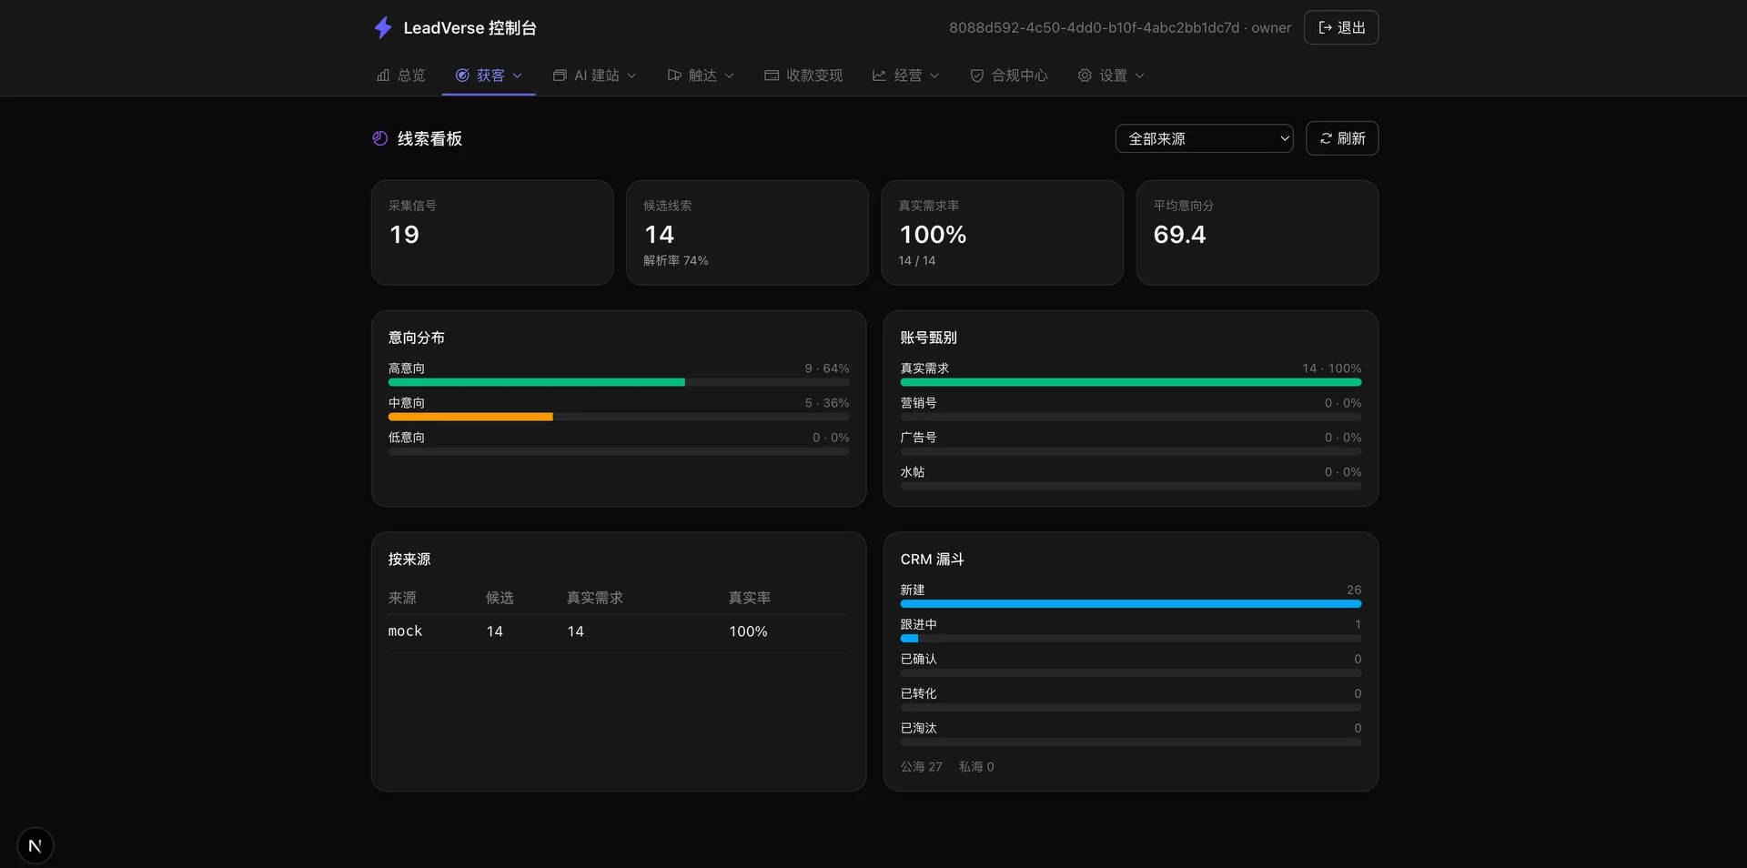
Task: Click the 触达 send icon
Action: pyautogui.click(x=674, y=76)
